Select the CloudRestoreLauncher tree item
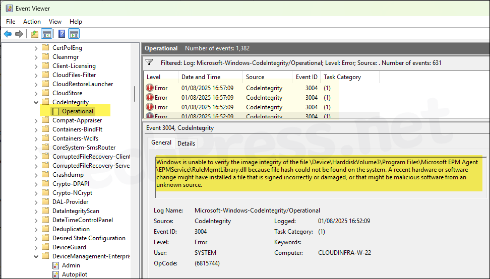 (83, 84)
